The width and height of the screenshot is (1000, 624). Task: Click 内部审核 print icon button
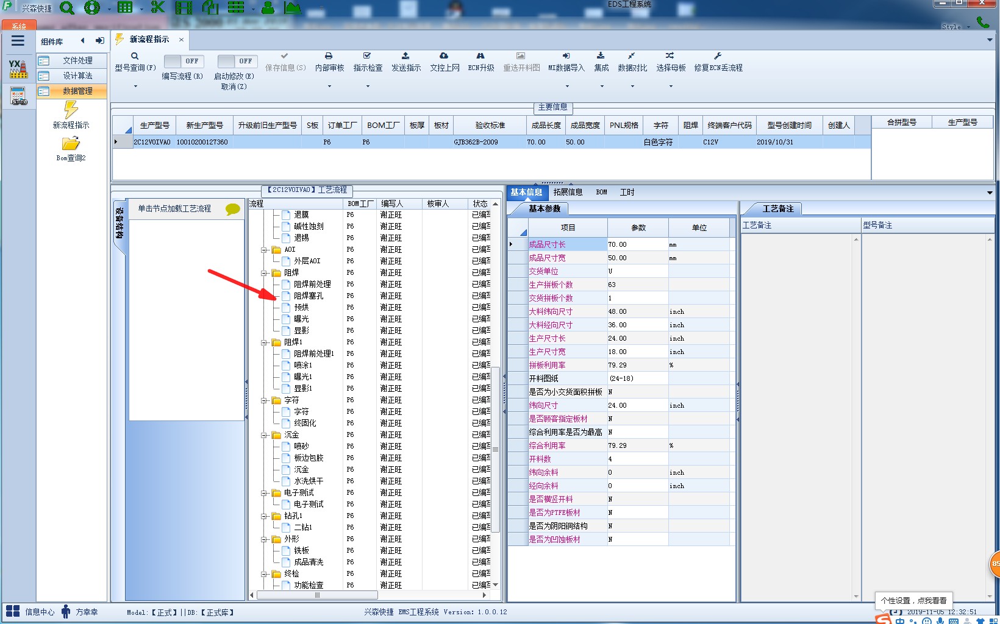pyautogui.click(x=329, y=62)
